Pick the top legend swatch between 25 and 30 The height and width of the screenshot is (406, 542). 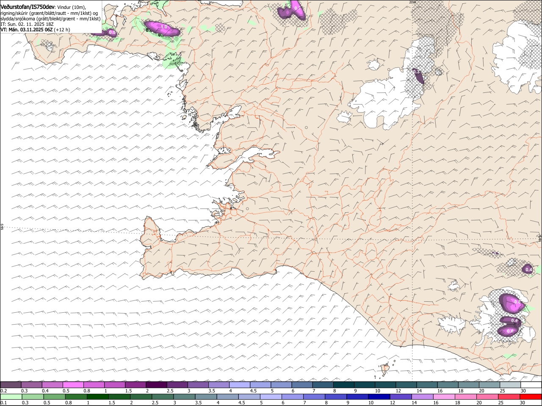[510, 385]
